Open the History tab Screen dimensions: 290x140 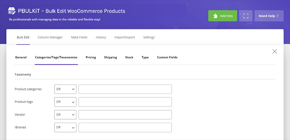point(101,37)
